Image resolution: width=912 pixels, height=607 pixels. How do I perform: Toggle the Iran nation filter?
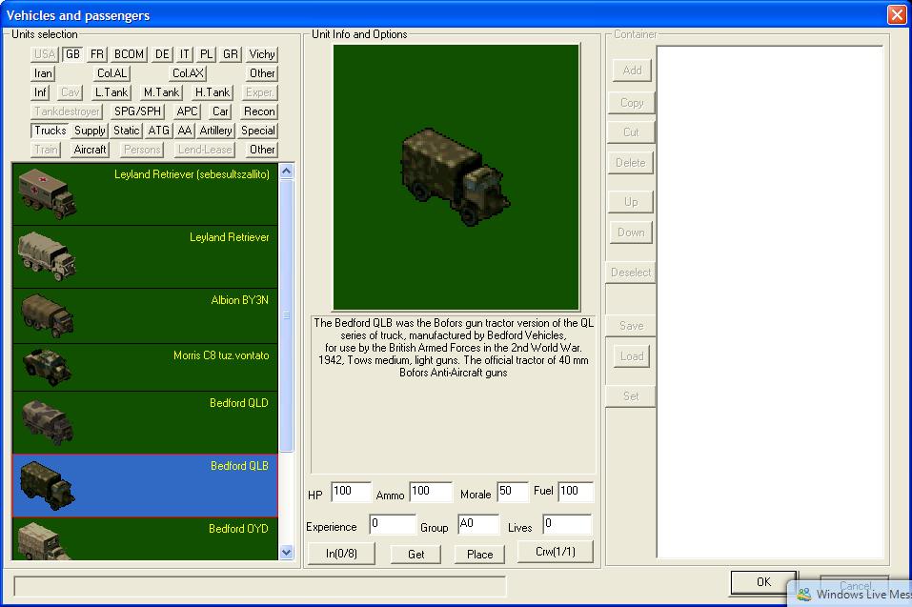43,73
